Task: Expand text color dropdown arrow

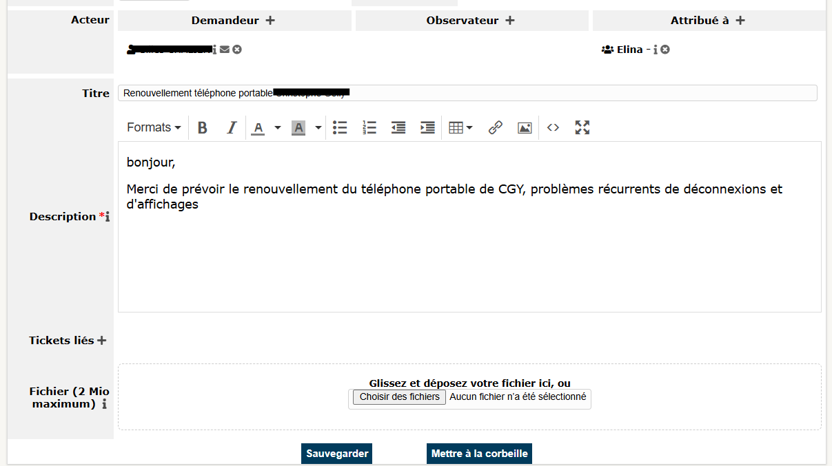Action: tap(278, 127)
